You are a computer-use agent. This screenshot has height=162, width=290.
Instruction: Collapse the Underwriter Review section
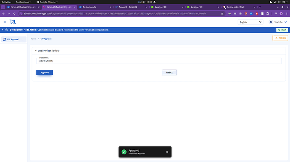36,51
